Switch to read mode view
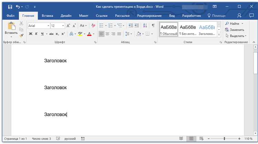Screen dimensions: 258x144 (x=181, y=139)
